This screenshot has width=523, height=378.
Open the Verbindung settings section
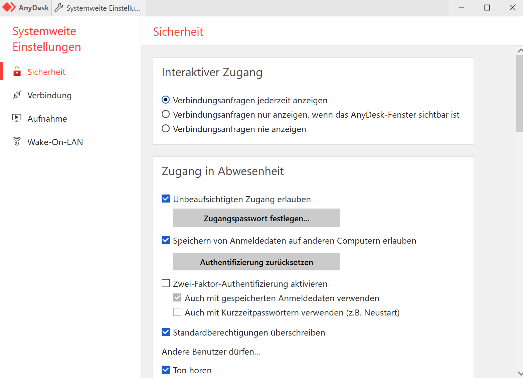[49, 95]
